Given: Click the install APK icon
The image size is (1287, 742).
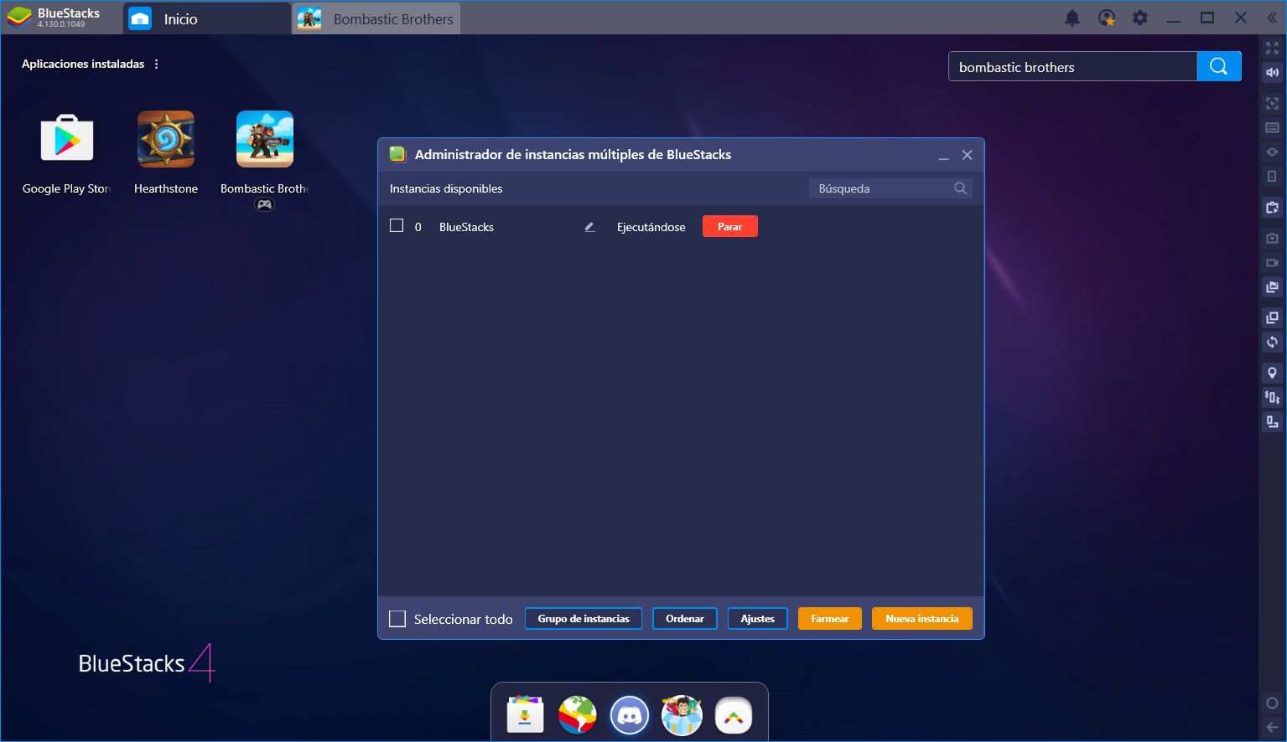Looking at the screenshot, I should coord(1272,208).
